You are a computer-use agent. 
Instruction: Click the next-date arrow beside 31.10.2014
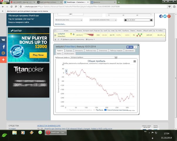(151, 20)
